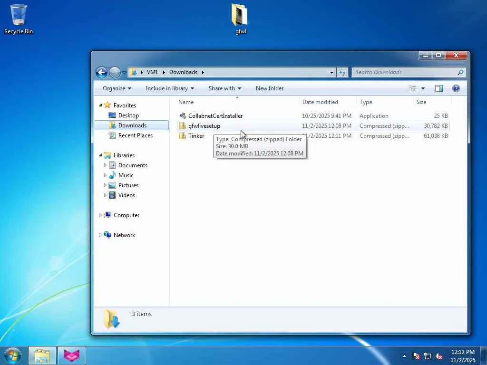Open the pink fox app on the taskbar

tap(72, 355)
